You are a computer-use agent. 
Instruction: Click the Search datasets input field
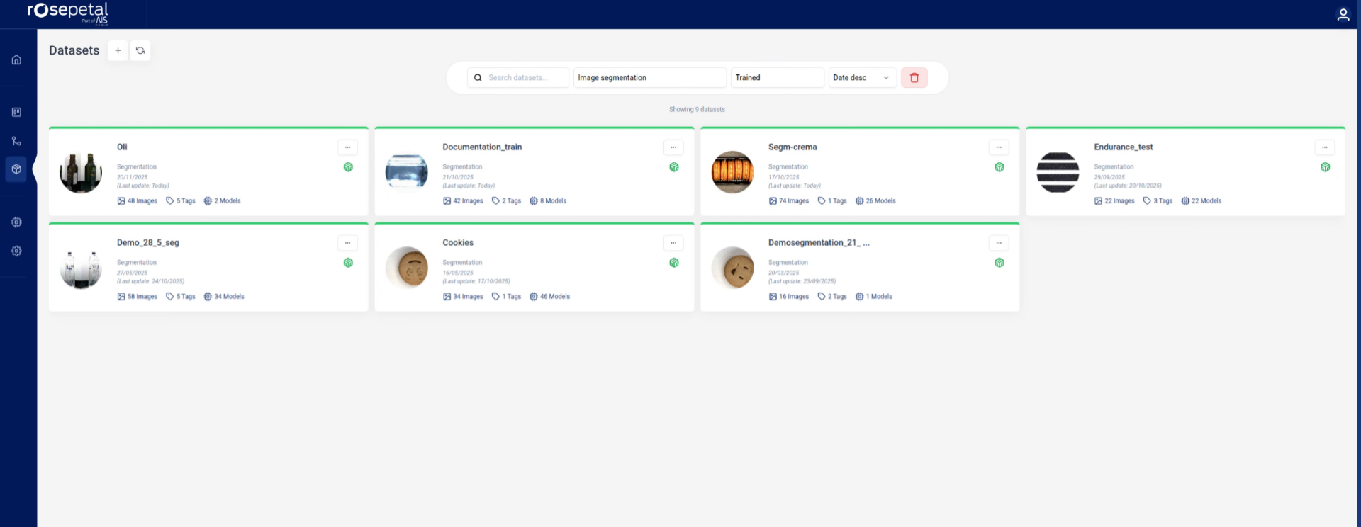[525, 78]
